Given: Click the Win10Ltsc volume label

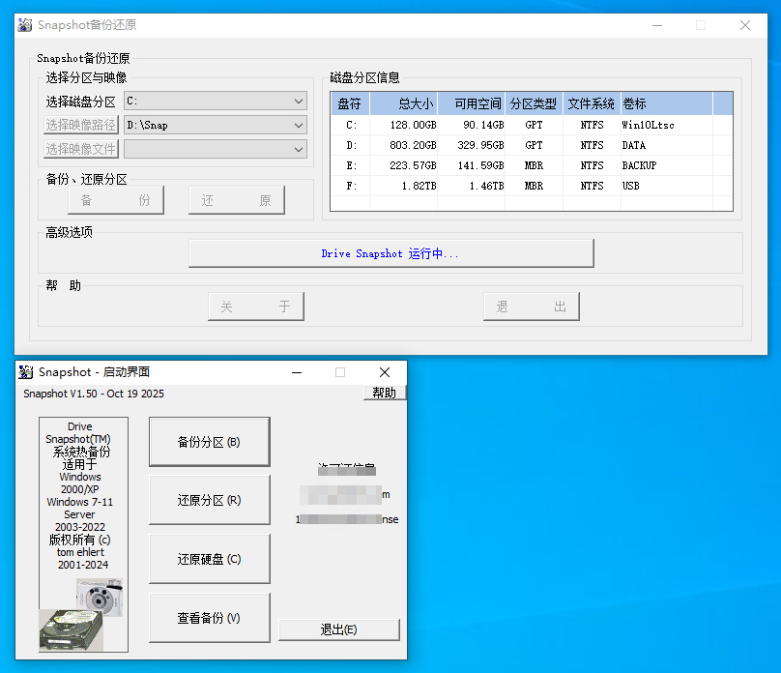Looking at the screenshot, I should 648,125.
